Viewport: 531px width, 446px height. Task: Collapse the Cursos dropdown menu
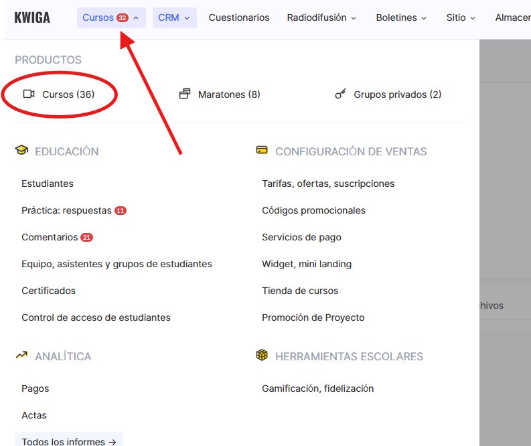coord(110,17)
